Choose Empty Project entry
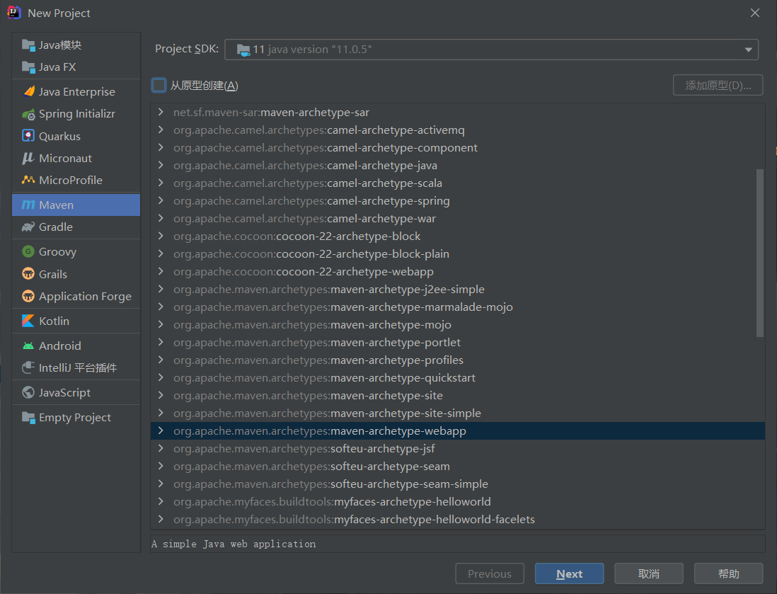Screen dimensions: 777x594 76,418
